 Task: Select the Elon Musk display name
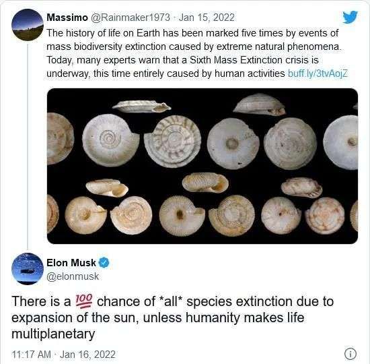click(x=71, y=262)
